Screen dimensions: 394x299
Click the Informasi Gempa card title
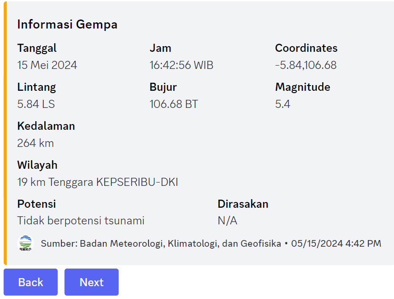(x=67, y=24)
